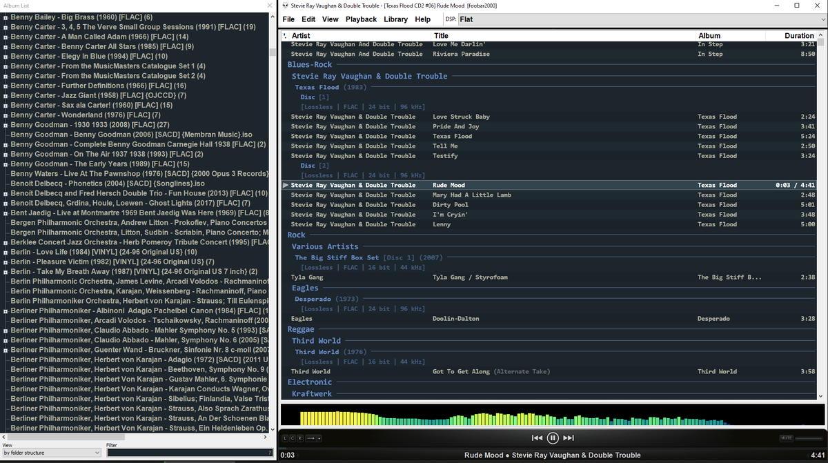
Task: Sort playlist by the Title column header
Action: click(x=564, y=35)
